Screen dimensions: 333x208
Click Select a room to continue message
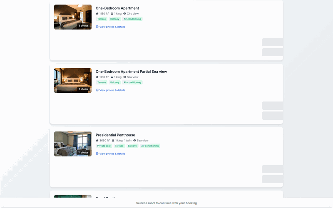pos(166,203)
